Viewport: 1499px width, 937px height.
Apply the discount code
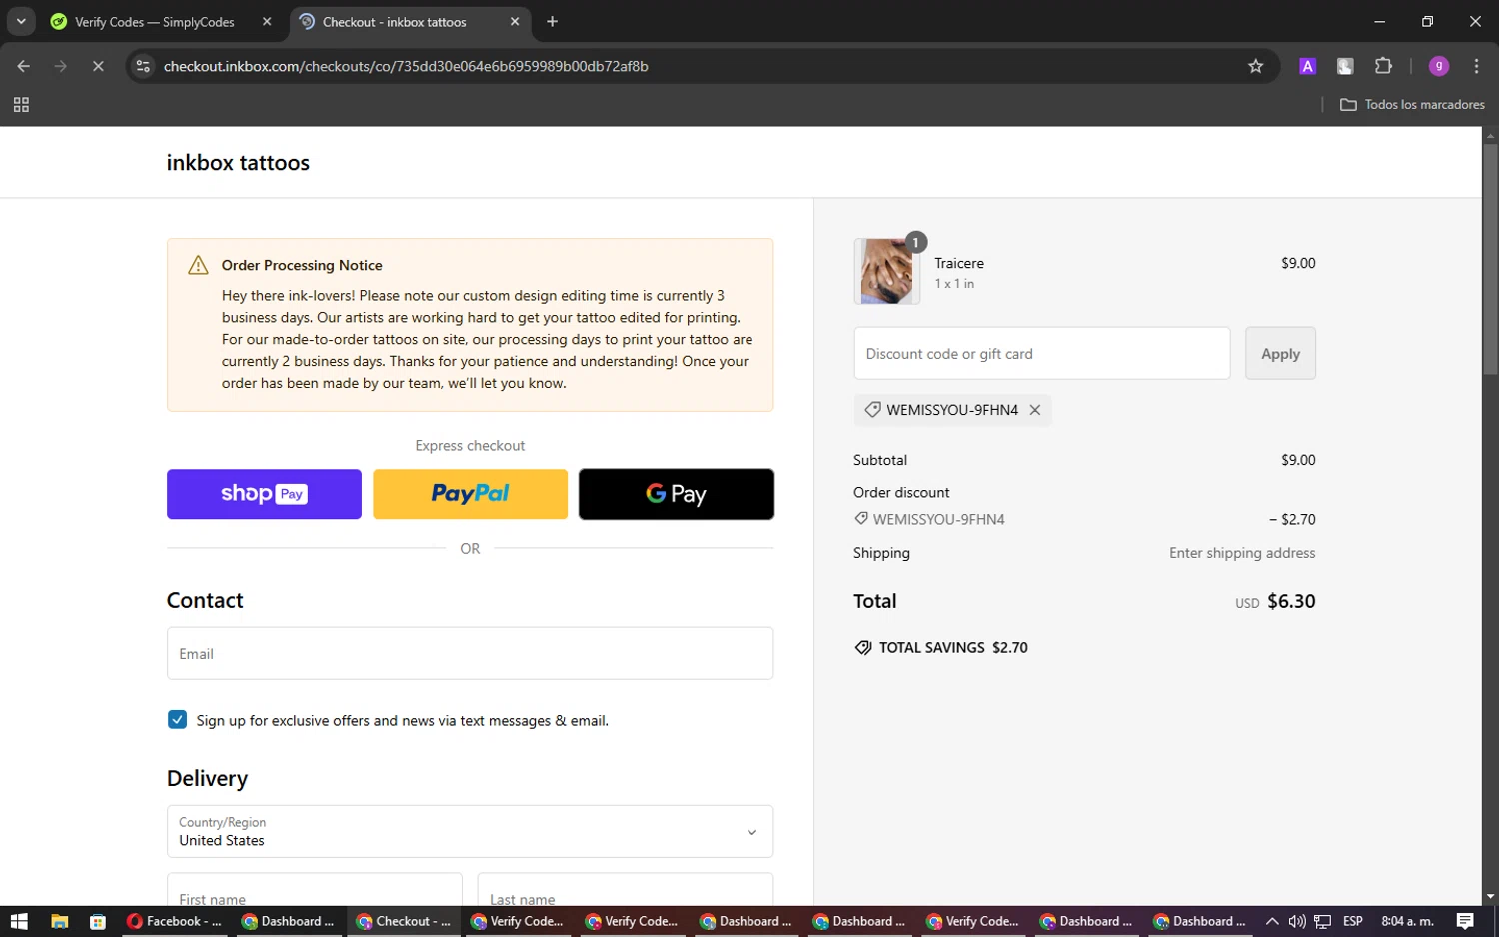click(x=1280, y=353)
